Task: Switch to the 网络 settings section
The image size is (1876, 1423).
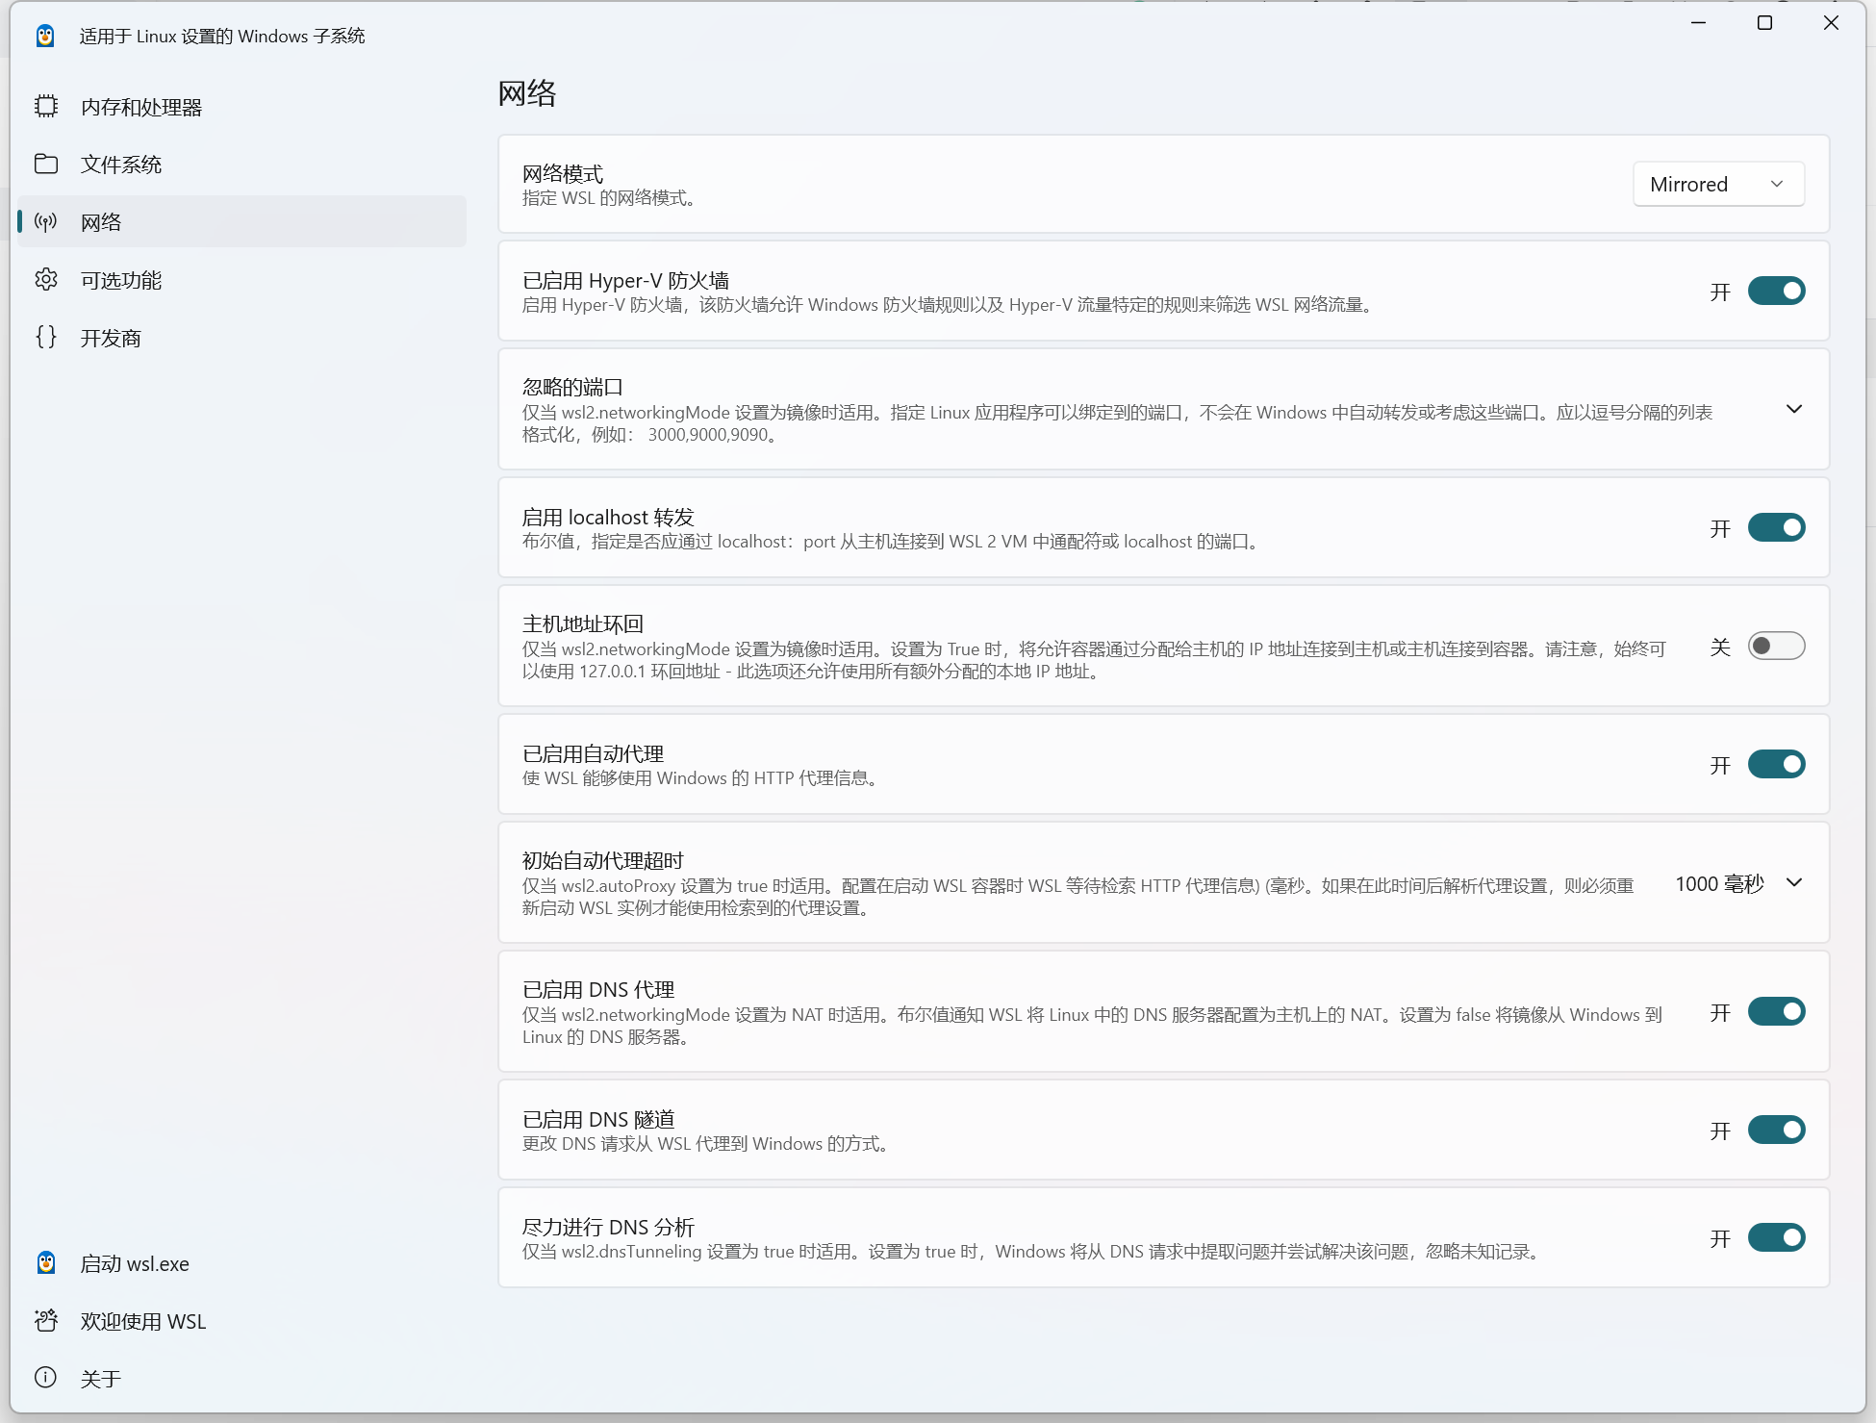Action: coord(100,221)
